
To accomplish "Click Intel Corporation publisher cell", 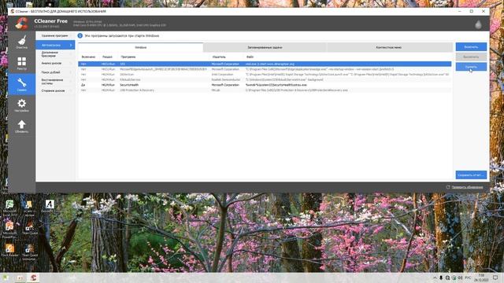I will pos(222,75).
